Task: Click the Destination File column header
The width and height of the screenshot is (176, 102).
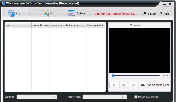Action: (96, 25)
